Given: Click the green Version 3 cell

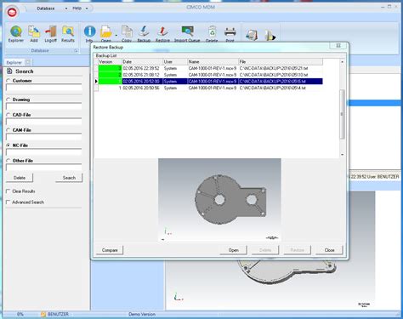Looking at the screenshot, I should click(110, 68).
